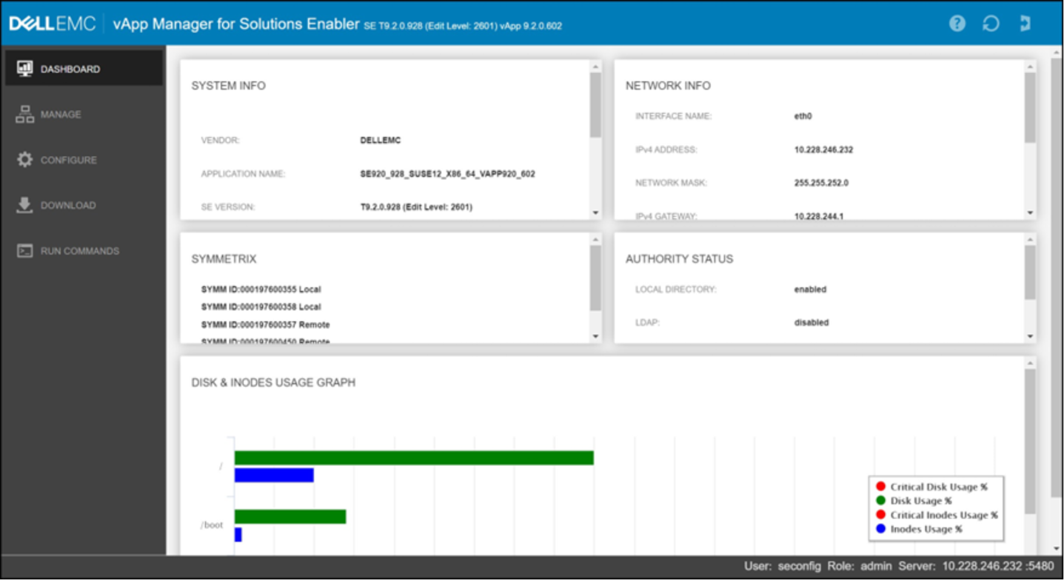Select DOWNLOAD in the sidebar
Screen dimensions: 1064x580
tap(84, 205)
